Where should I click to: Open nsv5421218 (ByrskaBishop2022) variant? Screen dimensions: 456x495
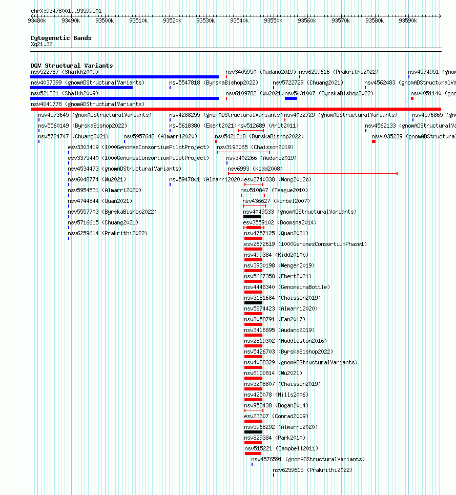[259, 136]
